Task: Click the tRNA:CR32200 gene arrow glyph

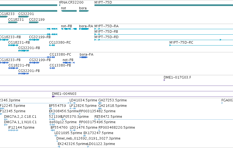Action: pos(60,5)
